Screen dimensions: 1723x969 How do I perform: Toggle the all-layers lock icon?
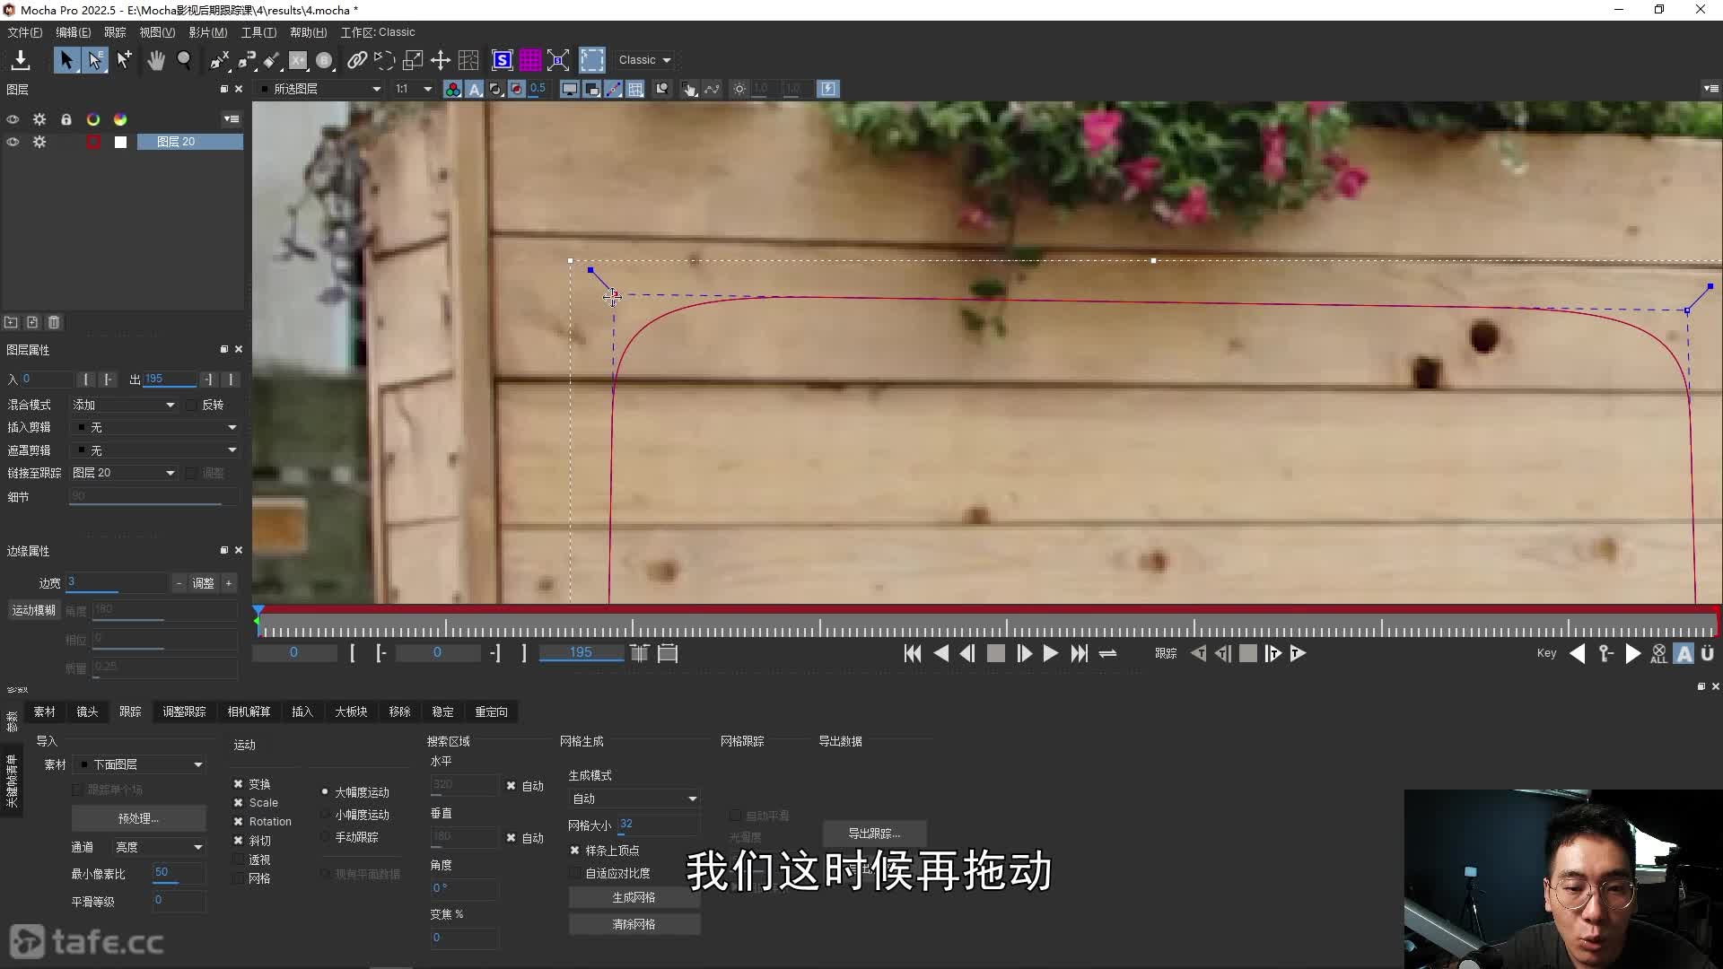pos(66,119)
